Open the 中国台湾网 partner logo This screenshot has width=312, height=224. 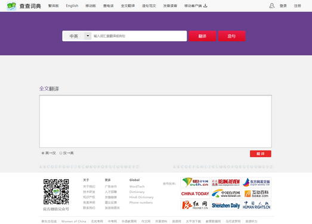[x=225, y=194]
